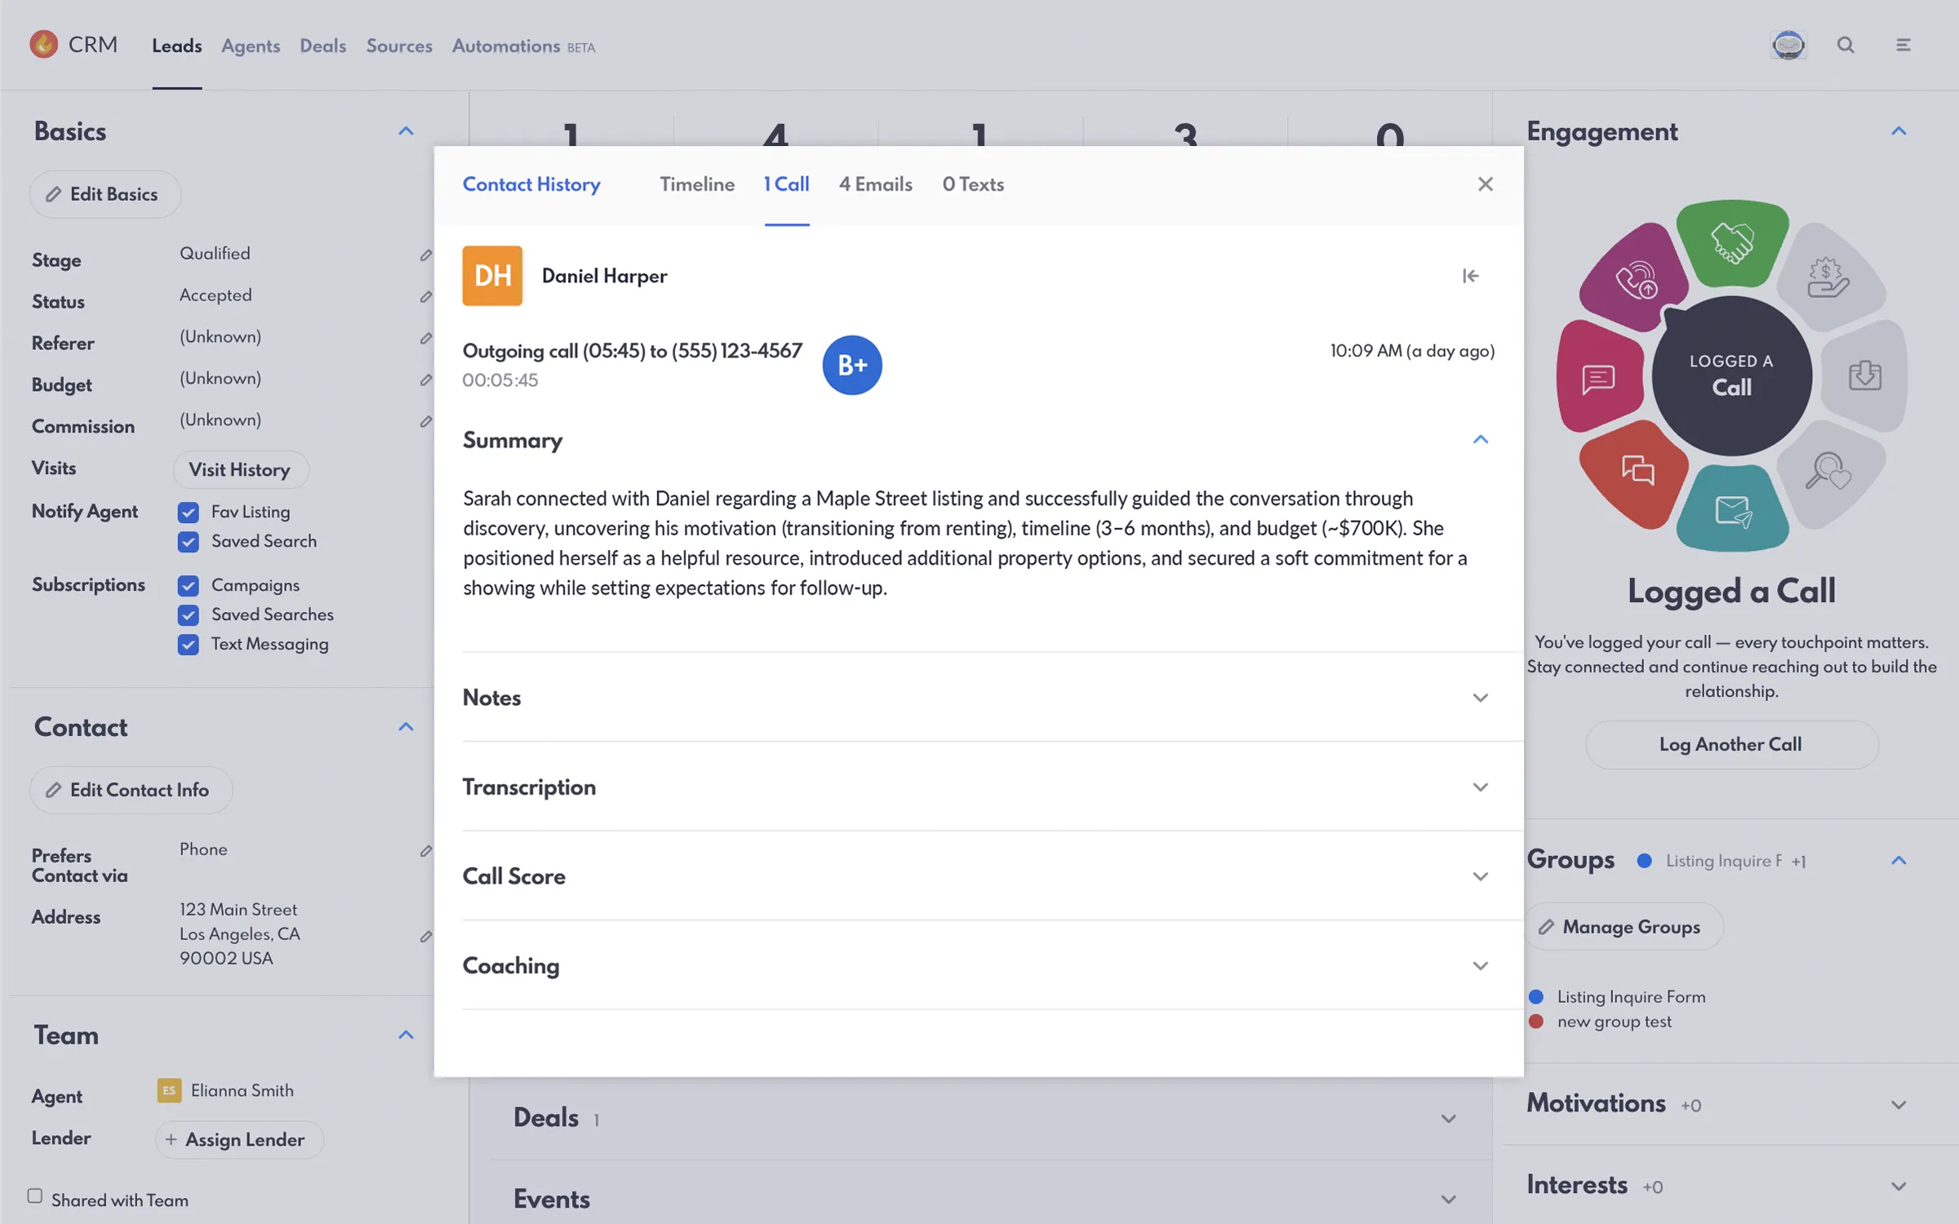Uncheck the Fav Listing notify checkbox
This screenshot has width=1959, height=1224.
(189, 512)
